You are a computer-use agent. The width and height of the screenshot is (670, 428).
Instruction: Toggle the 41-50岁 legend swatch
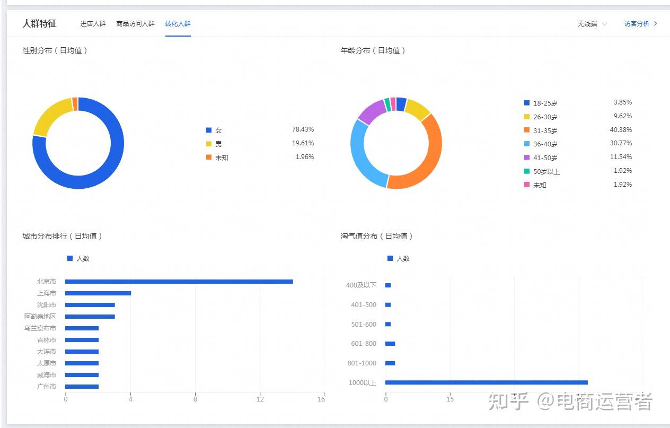(526, 158)
